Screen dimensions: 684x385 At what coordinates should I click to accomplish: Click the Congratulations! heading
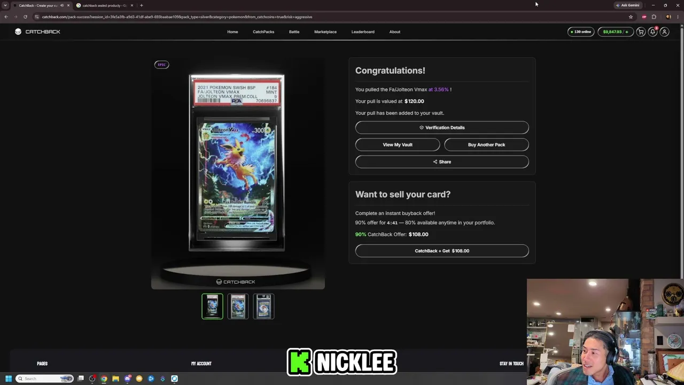(x=390, y=71)
